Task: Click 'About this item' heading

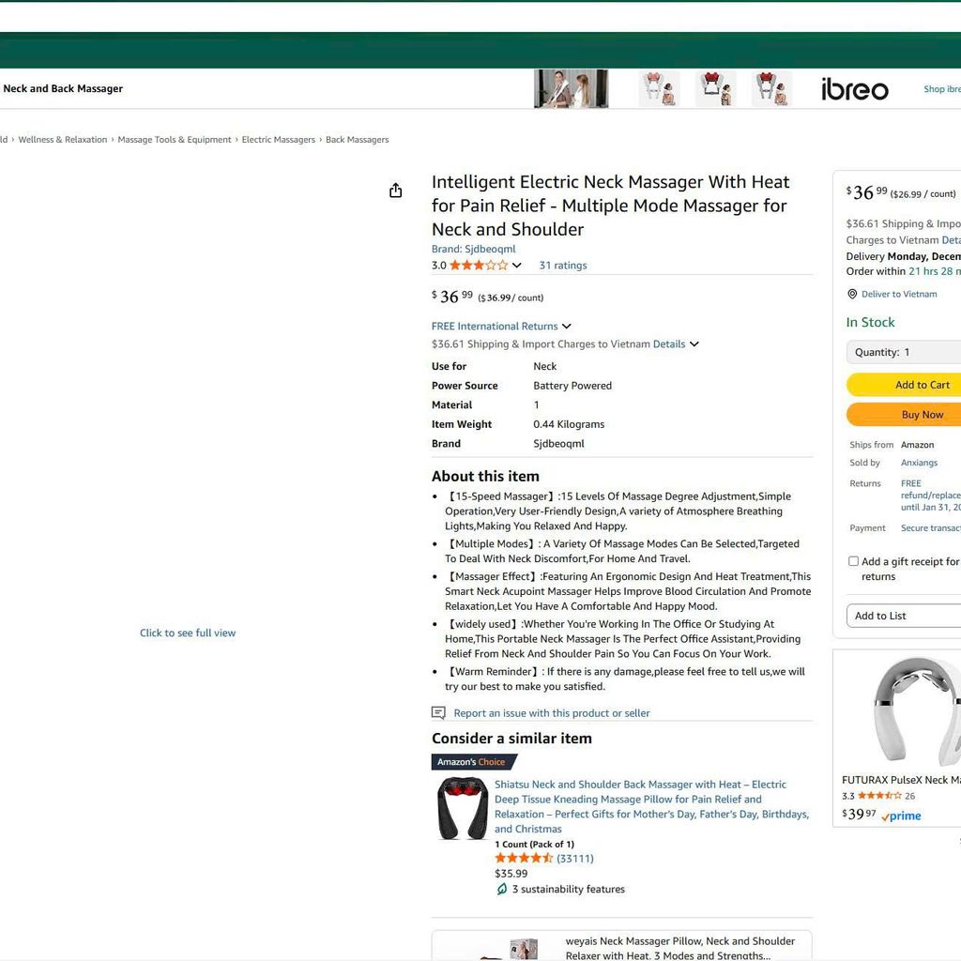Action: coord(485,476)
